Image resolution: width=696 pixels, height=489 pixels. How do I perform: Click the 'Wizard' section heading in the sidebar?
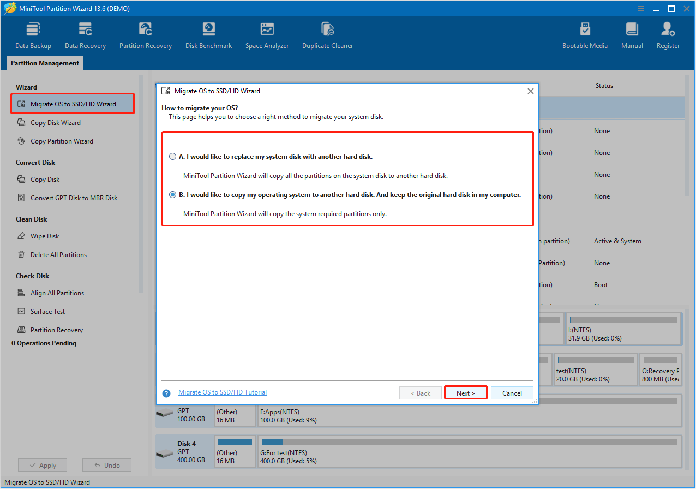tap(26, 87)
